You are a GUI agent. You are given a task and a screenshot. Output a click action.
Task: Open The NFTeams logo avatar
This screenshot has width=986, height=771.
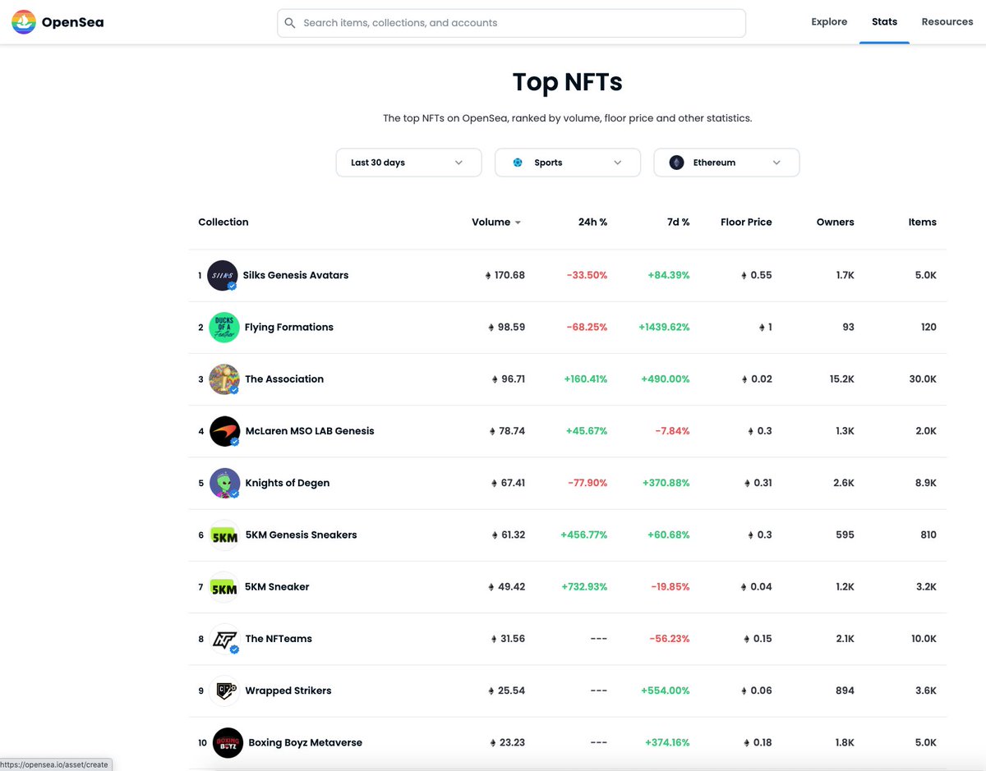tap(224, 639)
